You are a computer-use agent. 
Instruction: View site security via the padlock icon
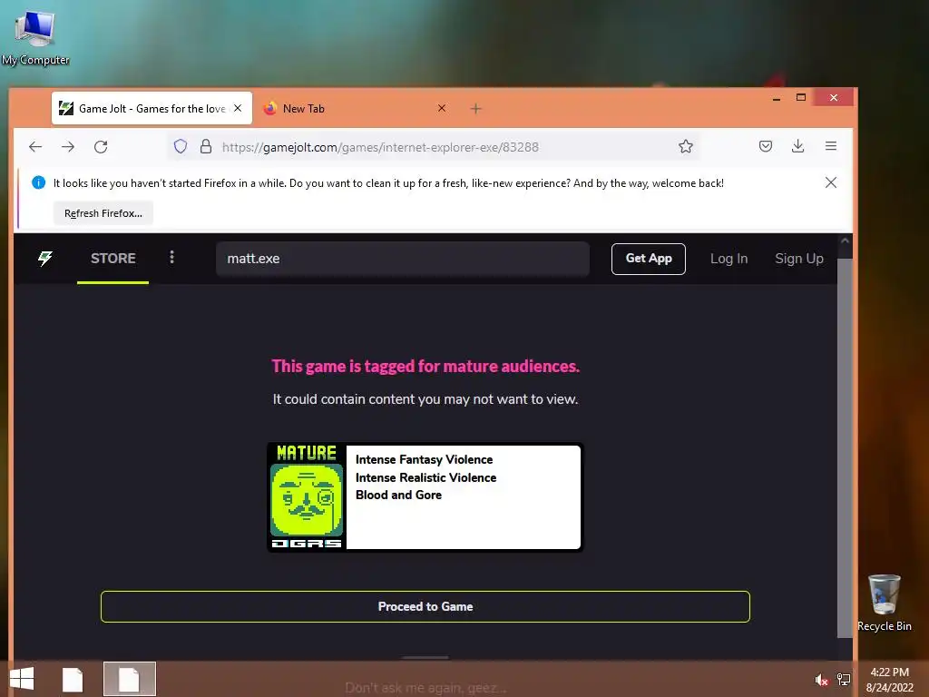tap(206, 146)
